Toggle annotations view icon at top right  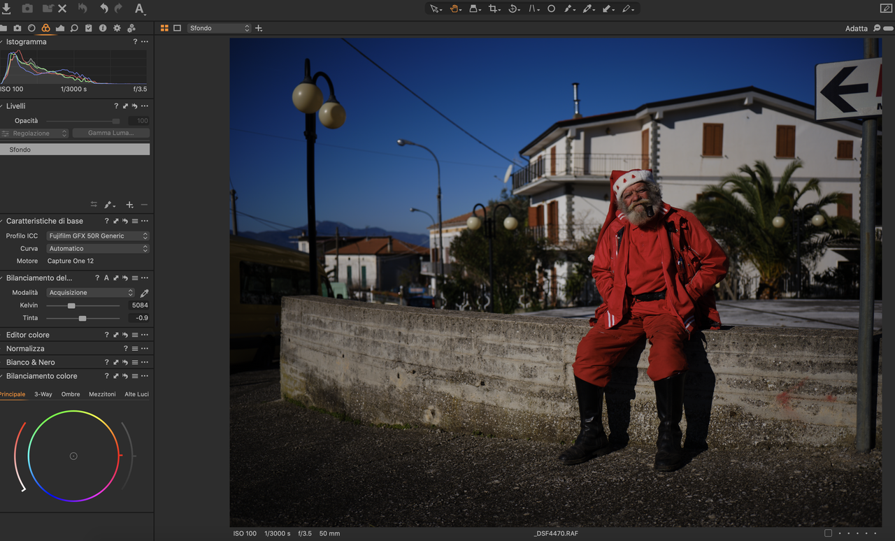click(x=886, y=8)
